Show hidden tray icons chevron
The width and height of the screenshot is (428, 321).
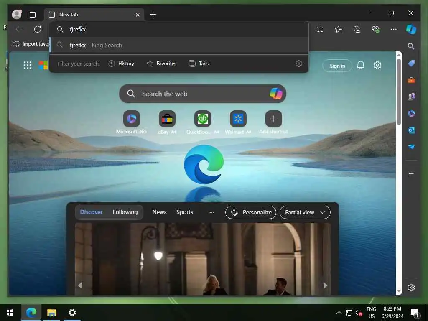pos(339,313)
